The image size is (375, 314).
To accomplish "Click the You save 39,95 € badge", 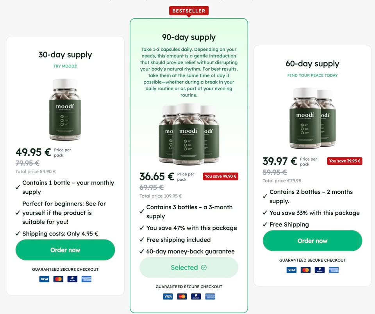I will [345, 161].
